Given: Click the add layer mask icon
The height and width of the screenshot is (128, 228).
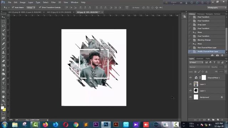Looking at the screenshot, I should pos(204,120).
